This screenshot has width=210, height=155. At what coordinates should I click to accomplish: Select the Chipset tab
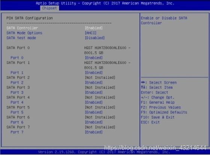(49, 8)
